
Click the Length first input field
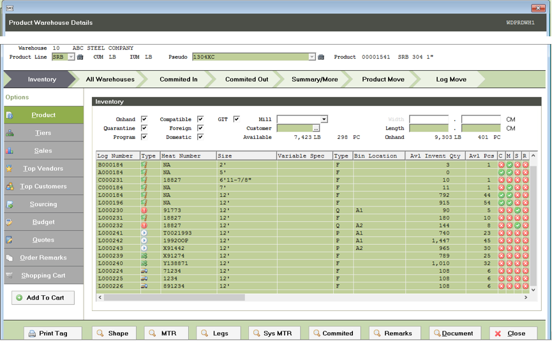[x=429, y=128]
